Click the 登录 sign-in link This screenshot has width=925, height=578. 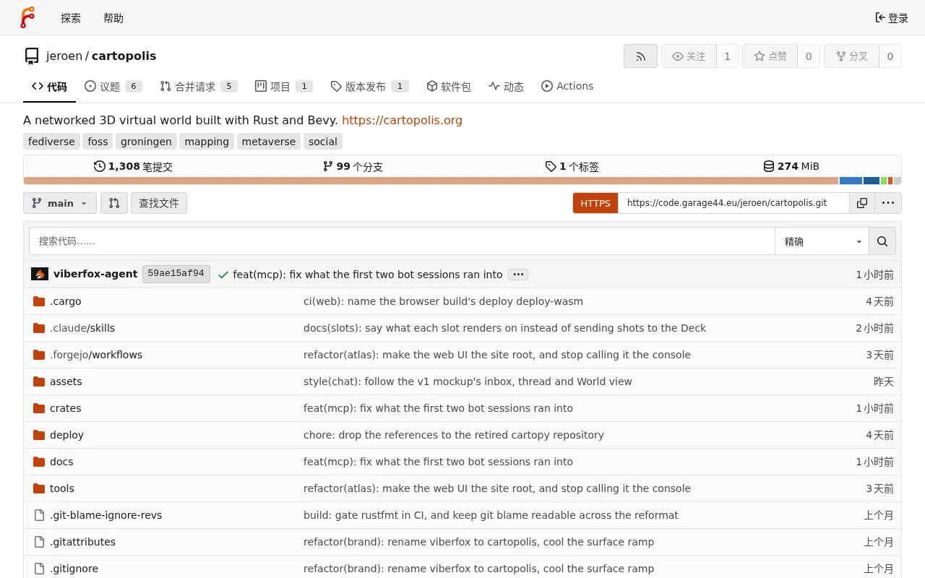pyautogui.click(x=892, y=18)
